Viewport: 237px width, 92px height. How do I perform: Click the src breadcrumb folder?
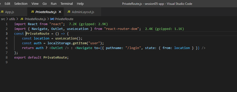tap(3, 19)
